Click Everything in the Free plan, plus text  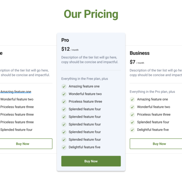pos(84,79)
